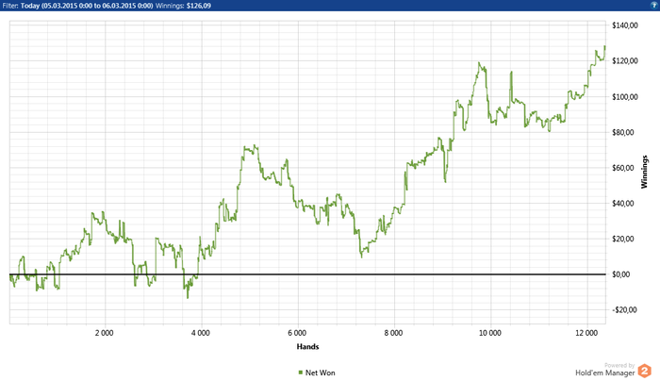Image resolution: width=660 pixels, height=381 pixels.
Task: Click the $140,00 axis label
Action: tap(625, 25)
